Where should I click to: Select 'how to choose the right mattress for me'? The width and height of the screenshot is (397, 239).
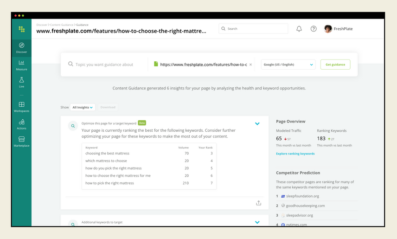(x=149, y=175)
